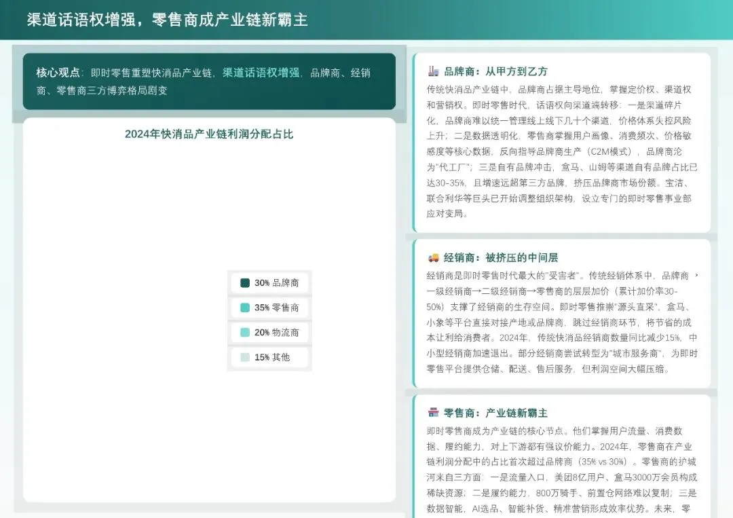Click the truck icon beside 经销商 heading
Screen dimensions: 733x518
[433, 257]
